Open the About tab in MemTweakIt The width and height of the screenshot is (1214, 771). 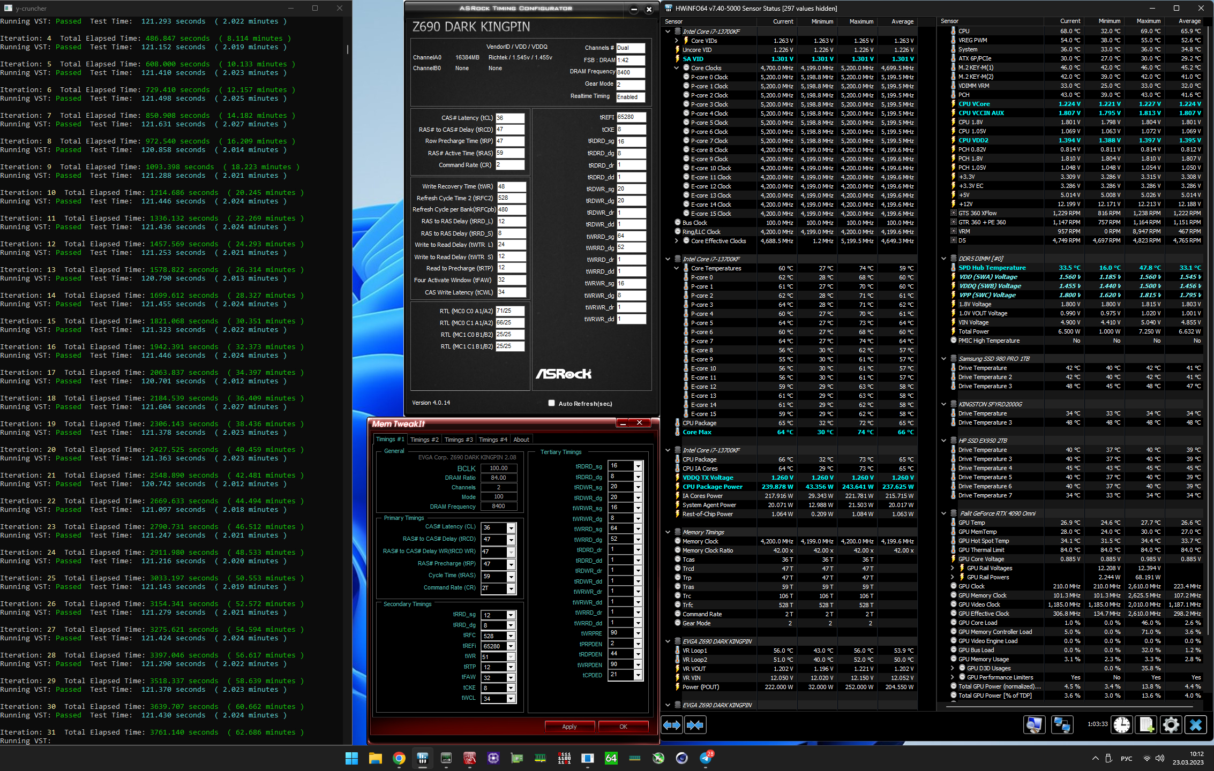point(521,440)
